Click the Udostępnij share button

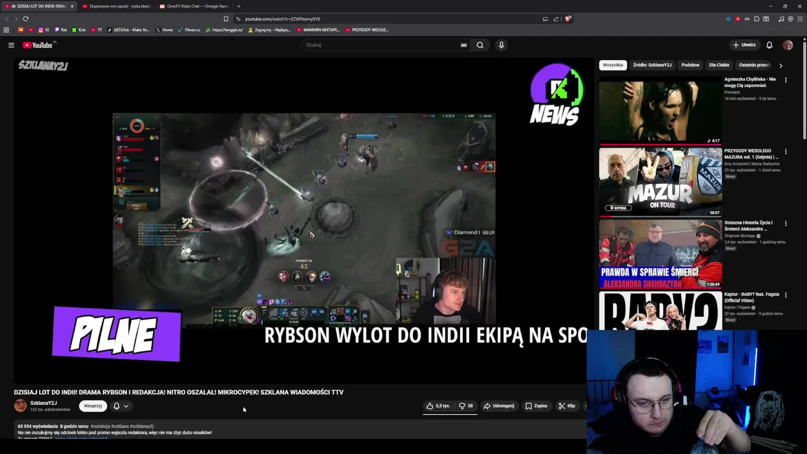499,406
